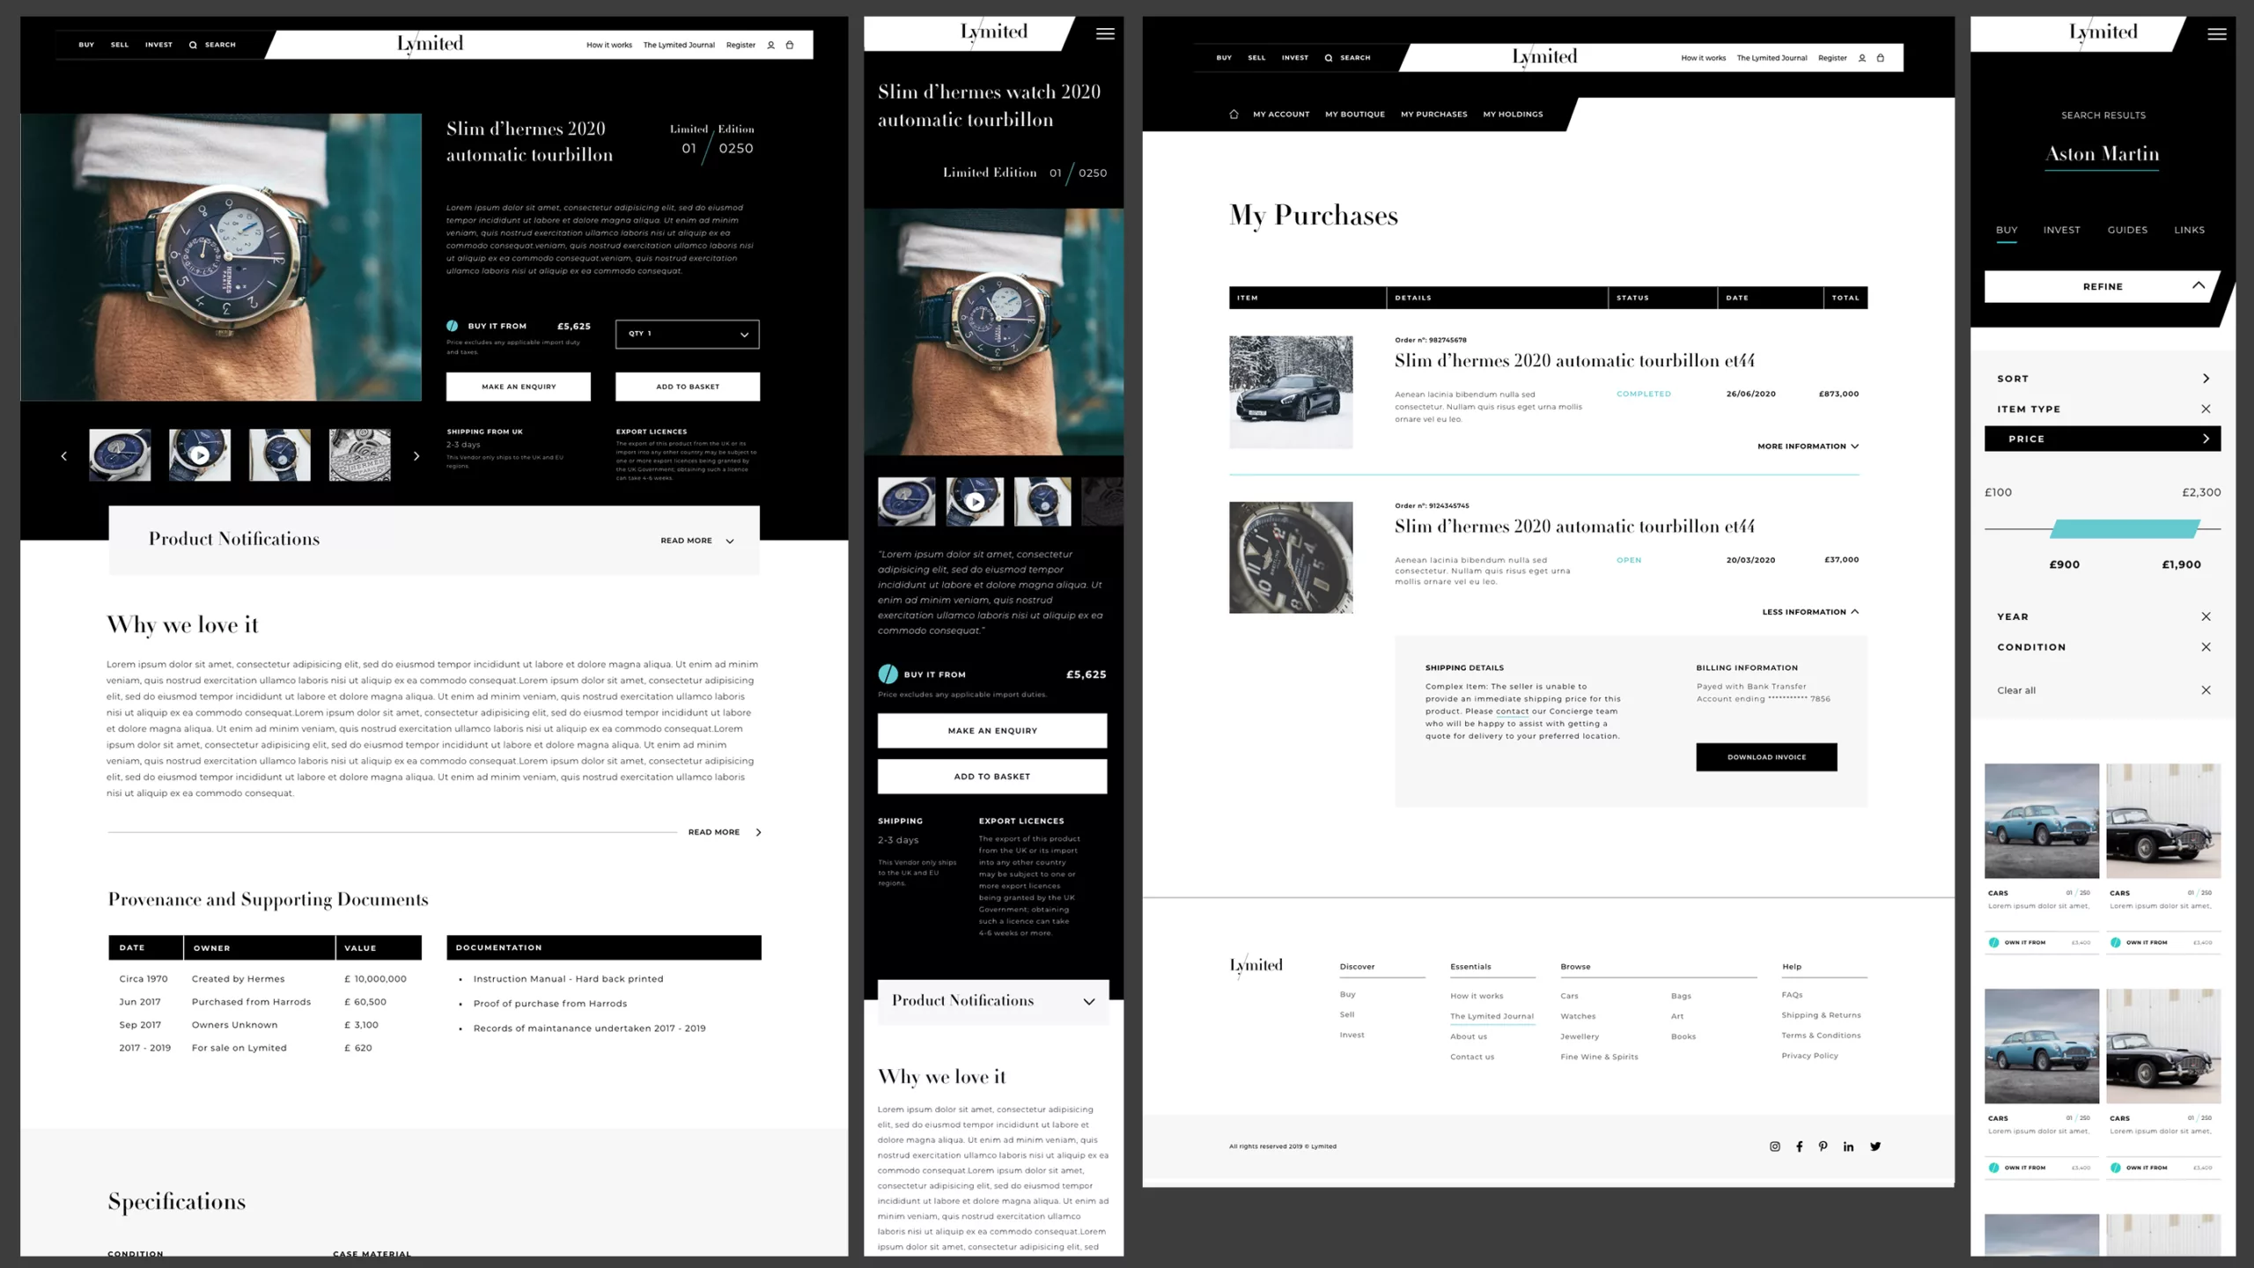The width and height of the screenshot is (2254, 1268).
Task: Open LinkedIn icon in My Purchases footer
Action: tap(1848, 1146)
